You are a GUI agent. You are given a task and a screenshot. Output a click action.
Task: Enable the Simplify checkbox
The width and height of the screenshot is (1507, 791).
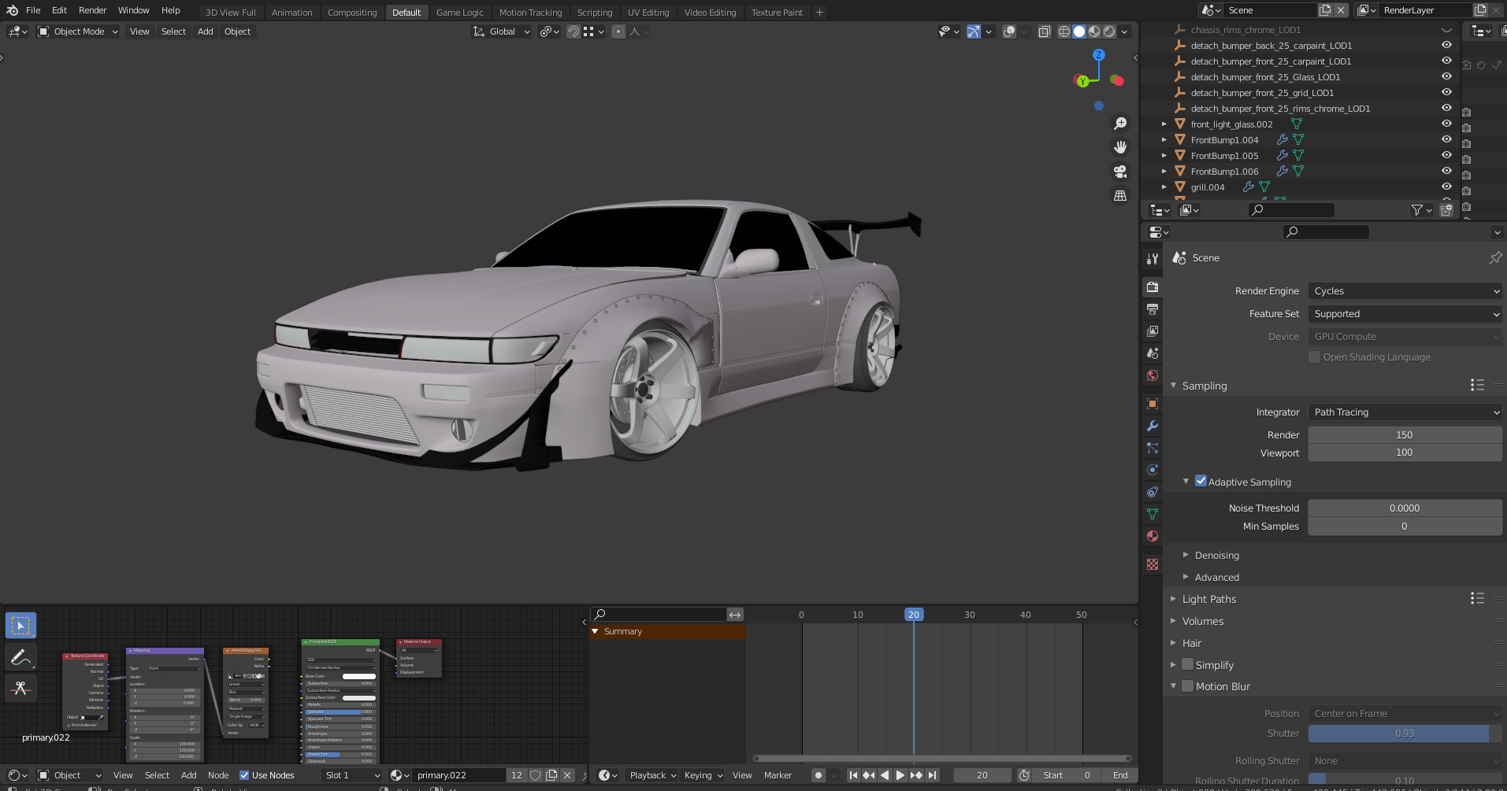pyautogui.click(x=1188, y=664)
